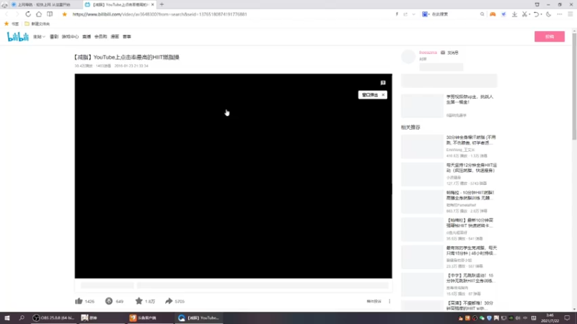Click the uploader avatar
This screenshot has height=324, width=577.
tap(408, 57)
